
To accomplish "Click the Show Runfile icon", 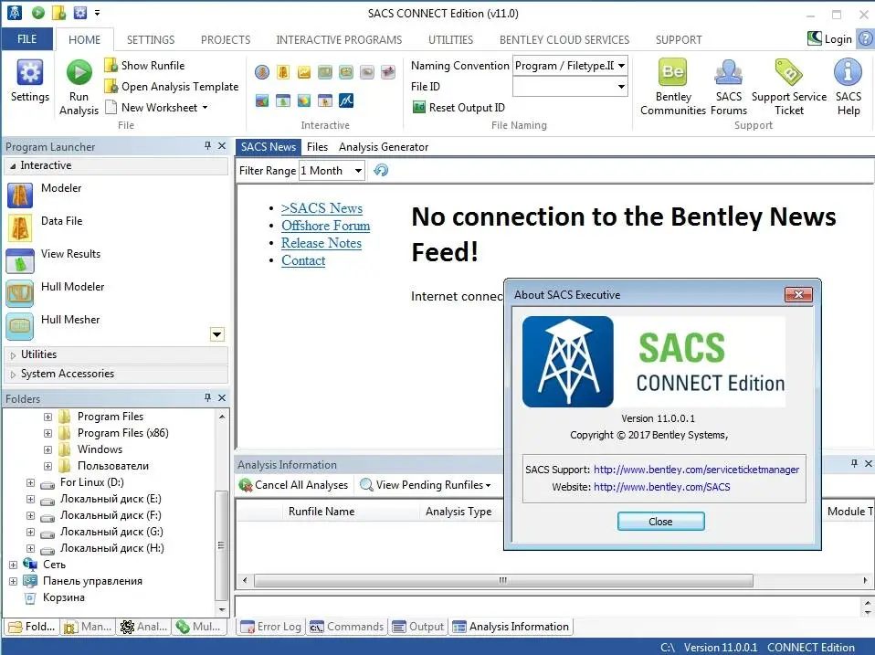I will click(x=111, y=65).
